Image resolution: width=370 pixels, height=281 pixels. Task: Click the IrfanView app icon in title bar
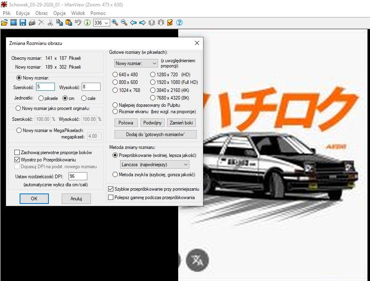4,4
